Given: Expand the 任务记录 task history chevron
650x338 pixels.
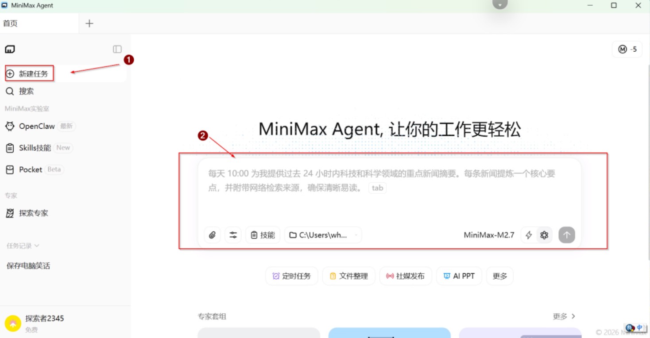Looking at the screenshot, I should pyautogui.click(x=37, y=246).
